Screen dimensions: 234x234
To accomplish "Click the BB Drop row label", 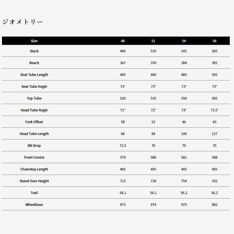I will [34, 145].
